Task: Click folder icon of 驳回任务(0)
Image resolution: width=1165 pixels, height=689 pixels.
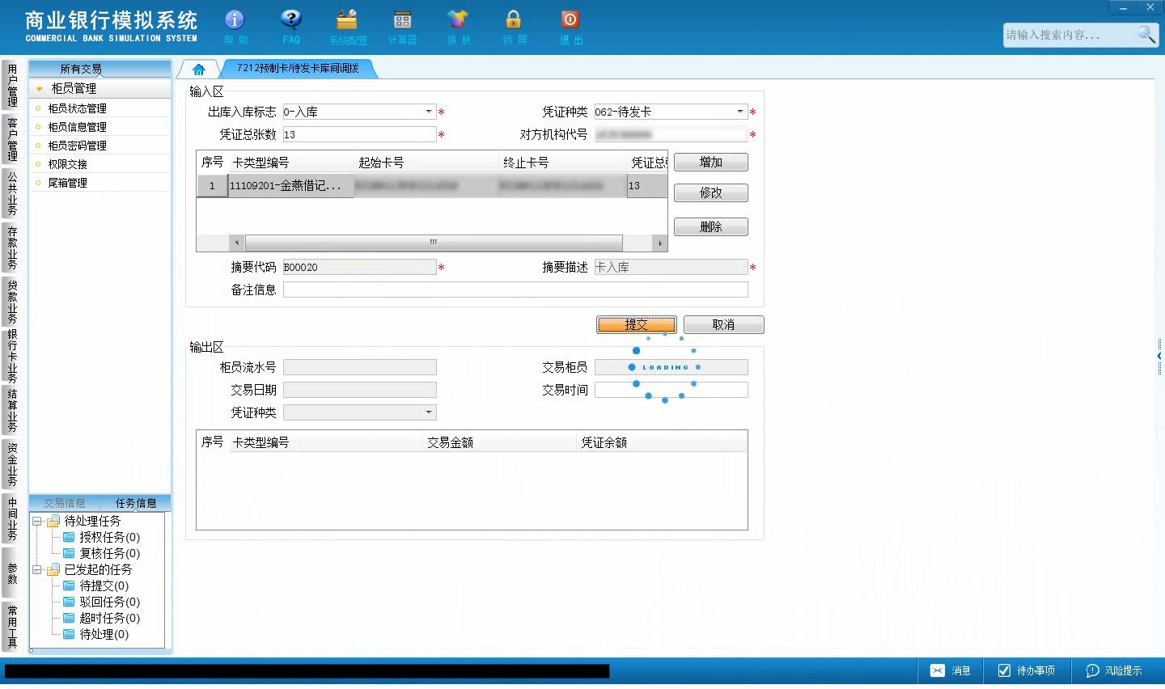Action: (69, 602)
